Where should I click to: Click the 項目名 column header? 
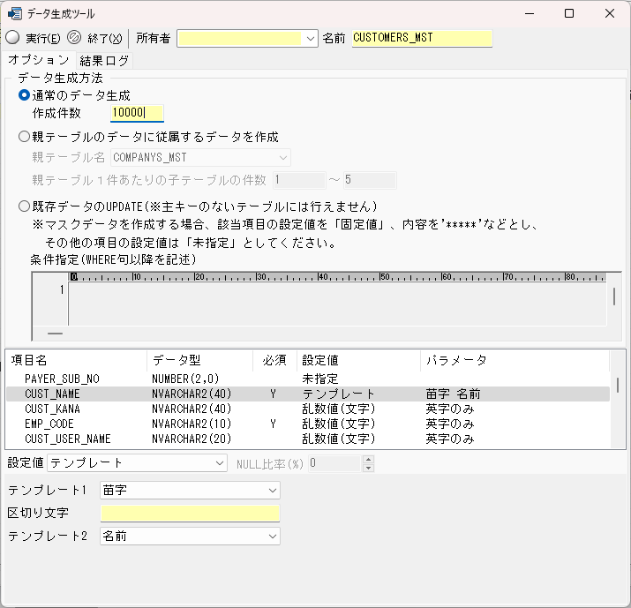[x=77, y=360]
